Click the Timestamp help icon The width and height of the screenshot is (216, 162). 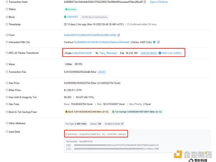point(3,24)
